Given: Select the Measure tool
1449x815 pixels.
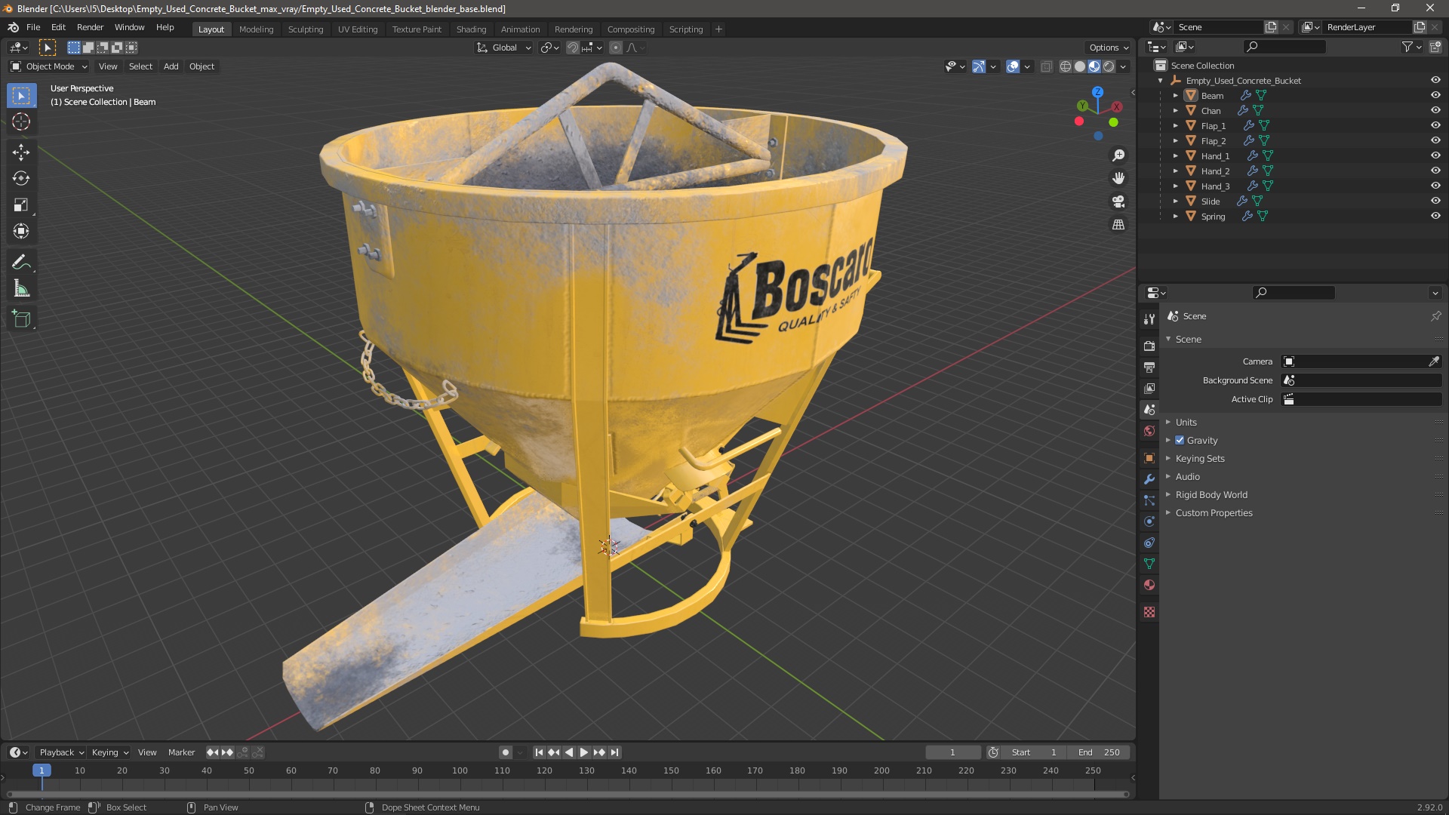Looking at the screenshot, I should point(21,288).
